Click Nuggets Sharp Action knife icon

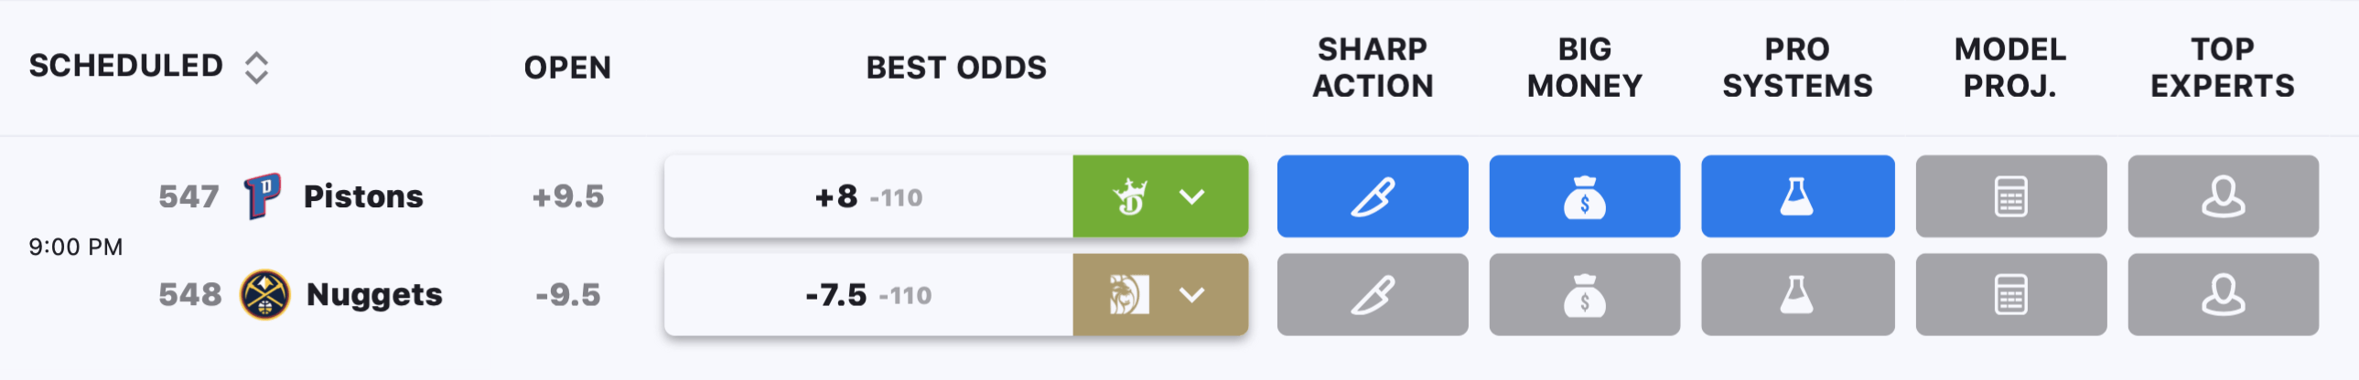[x=1372, y=295]
